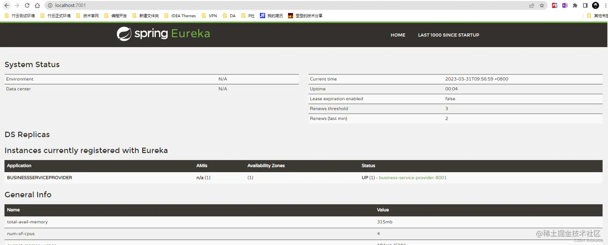This screenshot has width=608, height=245.
Task: Open the 竹云正式环境 bookmark folder
Action: (55, 16)
